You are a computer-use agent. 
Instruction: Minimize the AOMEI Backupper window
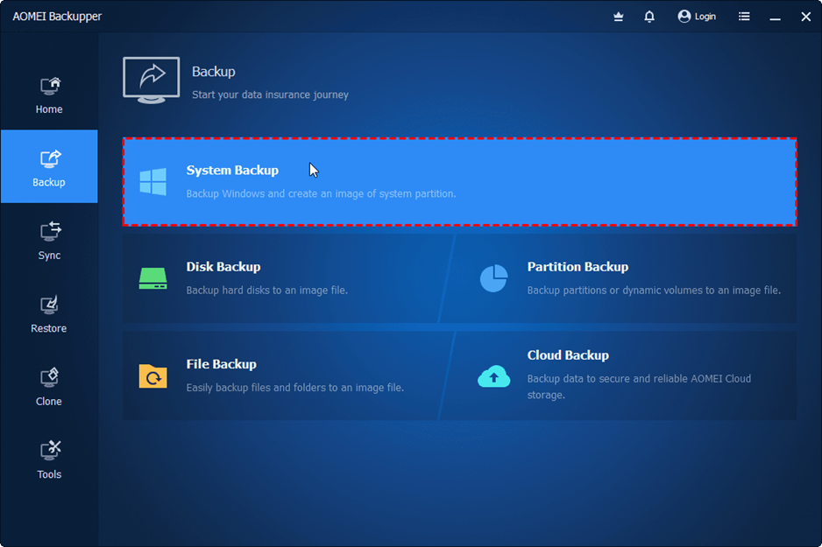(776, 16)
